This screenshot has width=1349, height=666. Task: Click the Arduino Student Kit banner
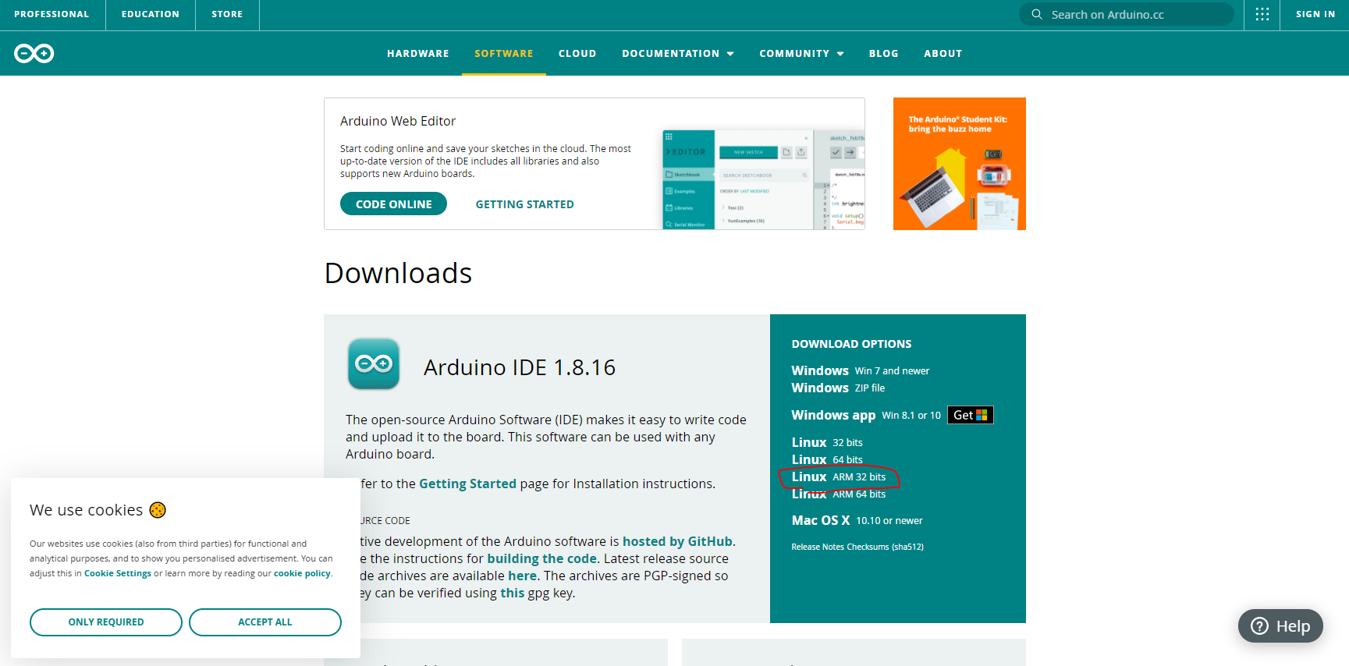coord(959,164)
